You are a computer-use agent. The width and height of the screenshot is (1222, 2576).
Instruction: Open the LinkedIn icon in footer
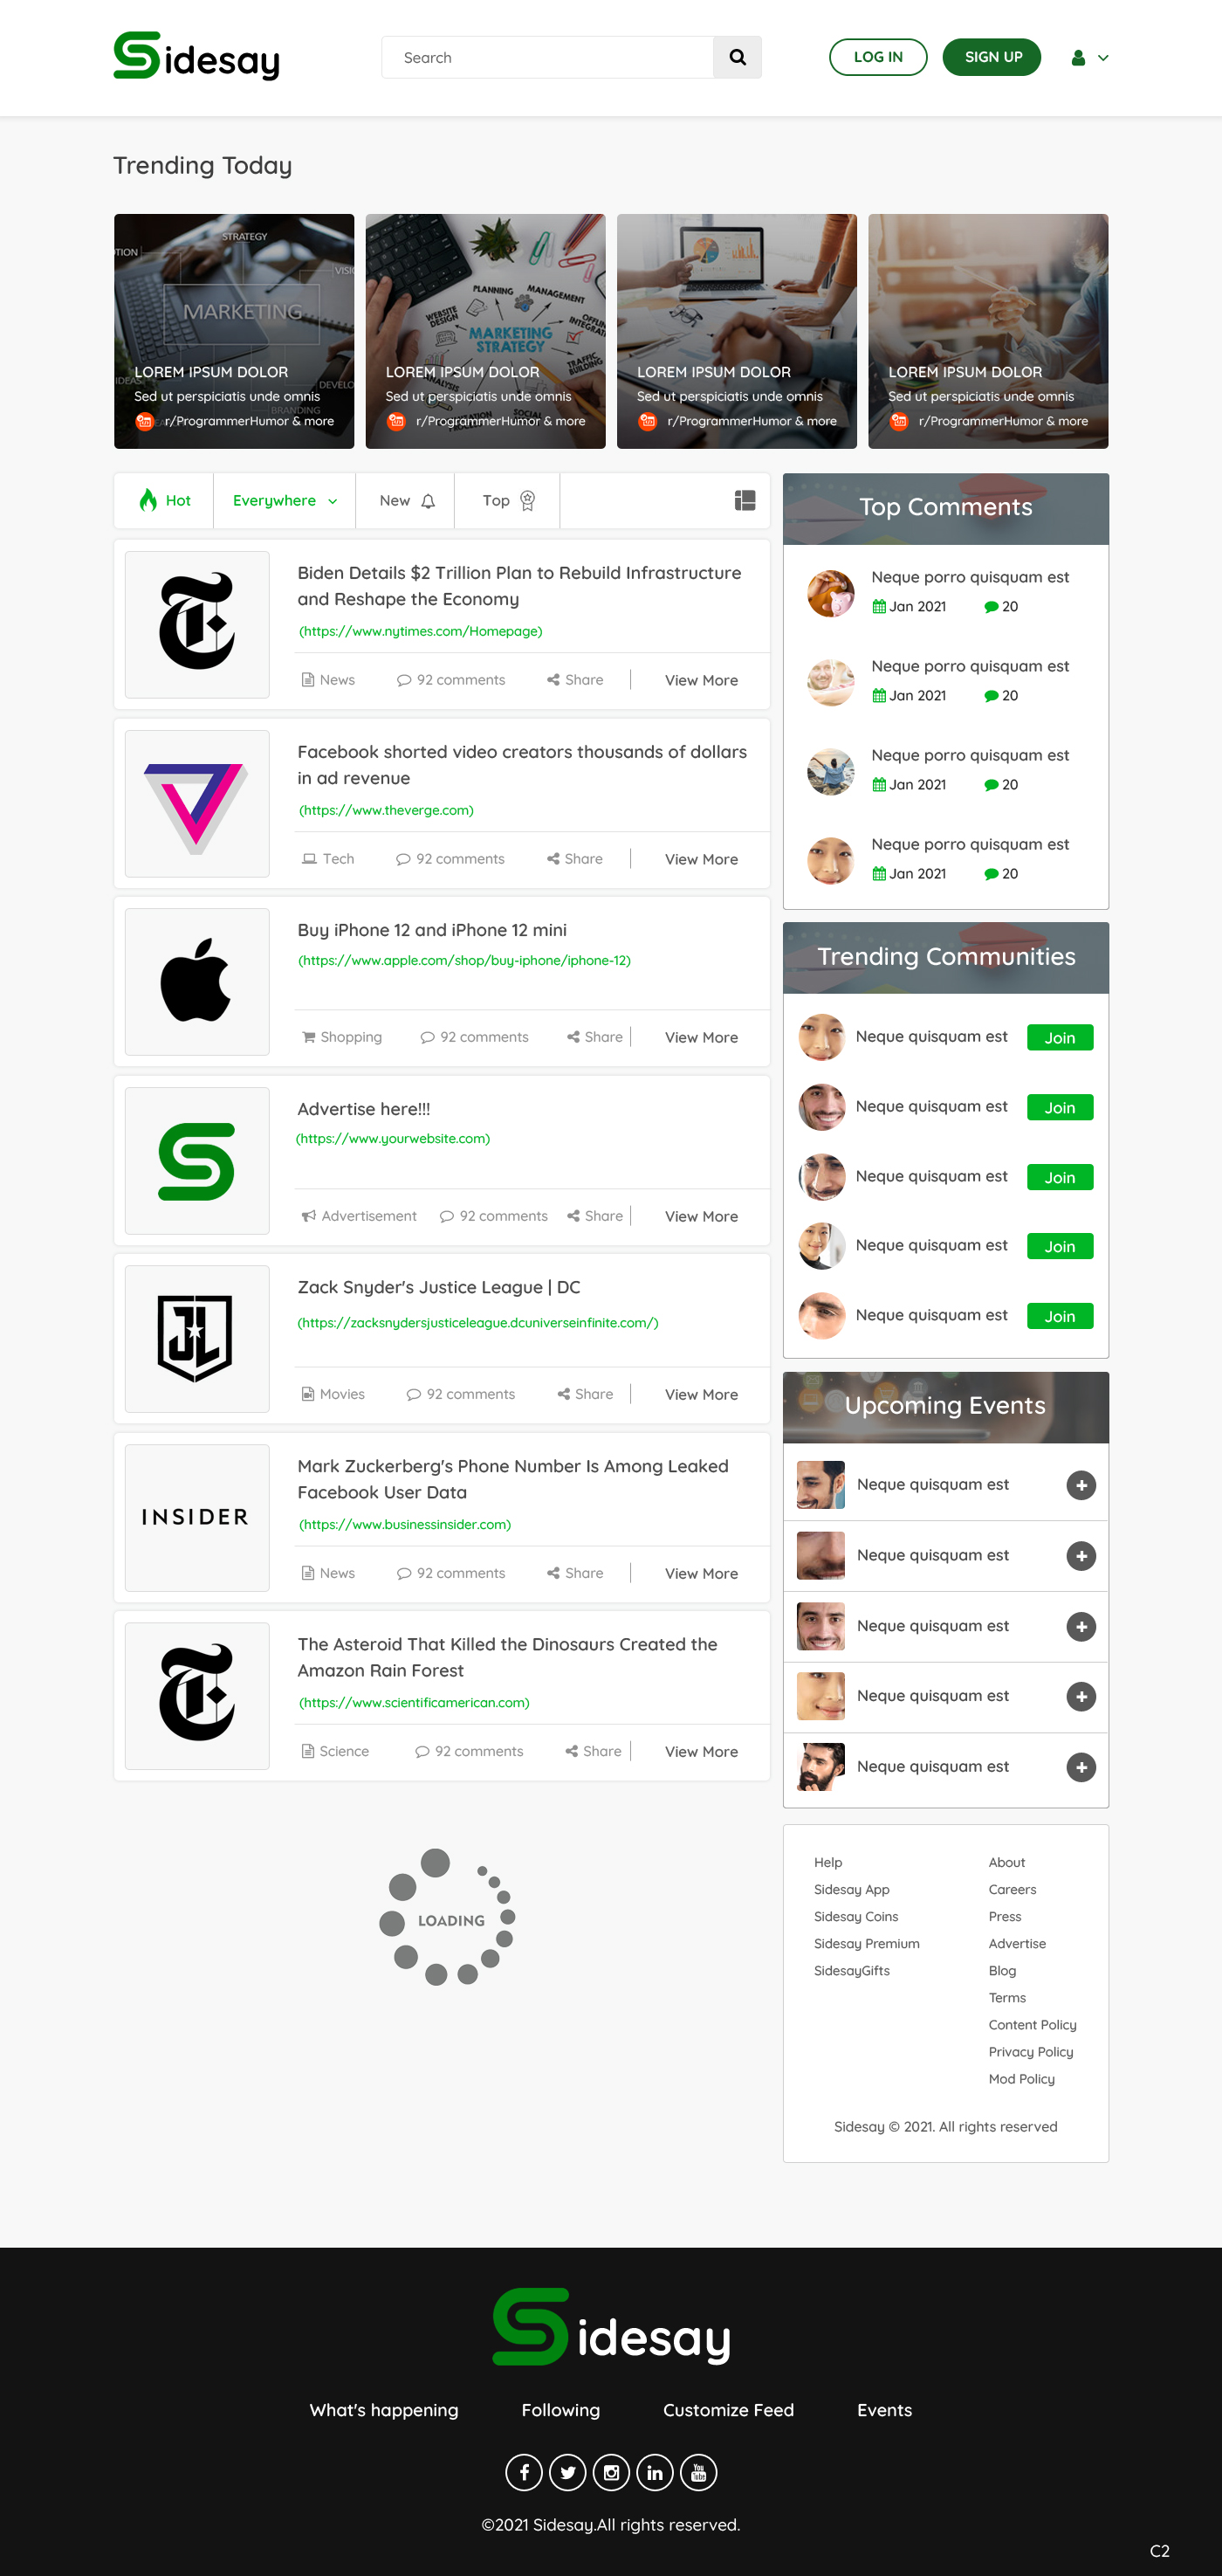655,2472
